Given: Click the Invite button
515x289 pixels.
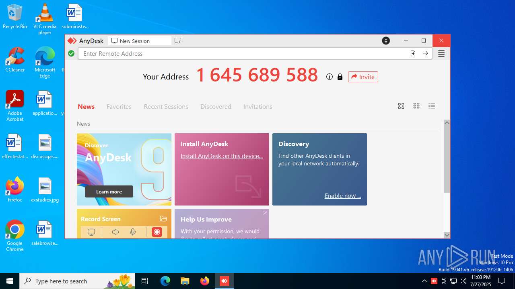Looking at the screenshot, I should coord(363,77).
